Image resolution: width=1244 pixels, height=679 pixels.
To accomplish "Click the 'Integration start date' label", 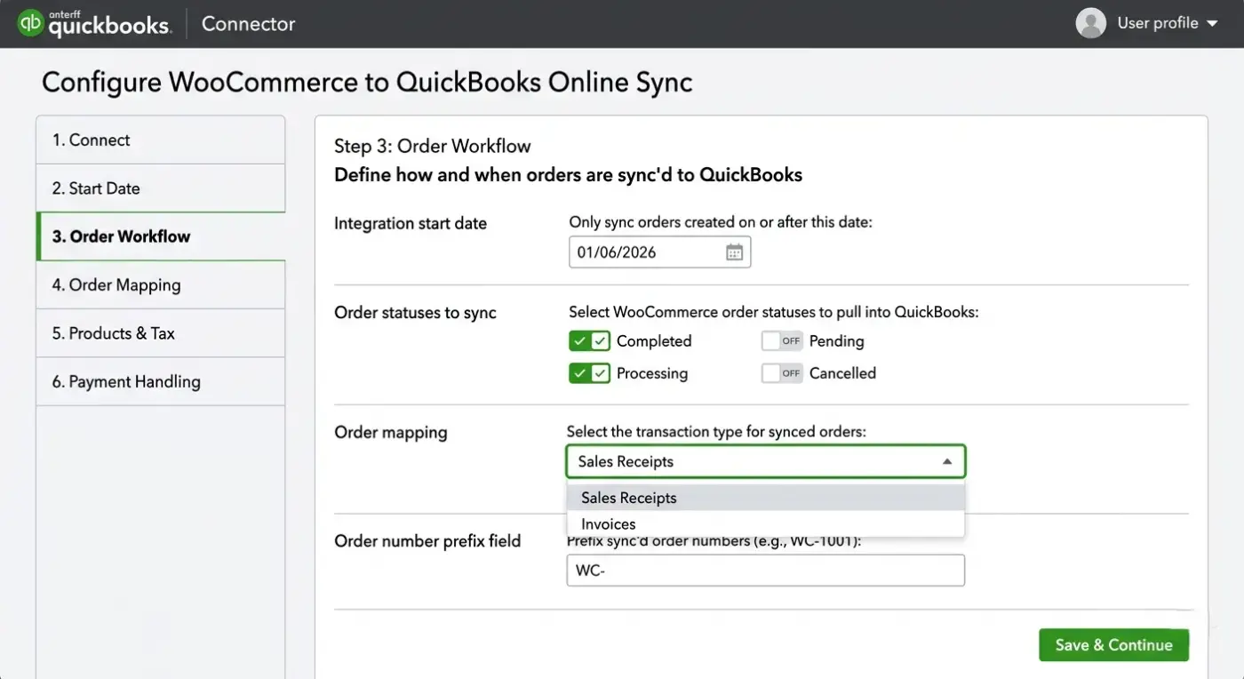I will tap(411, 224).
